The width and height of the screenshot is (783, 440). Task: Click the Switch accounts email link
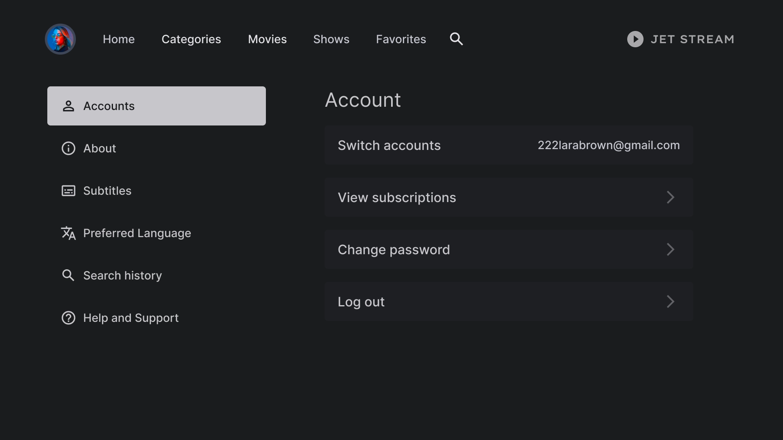pos(608,145)
